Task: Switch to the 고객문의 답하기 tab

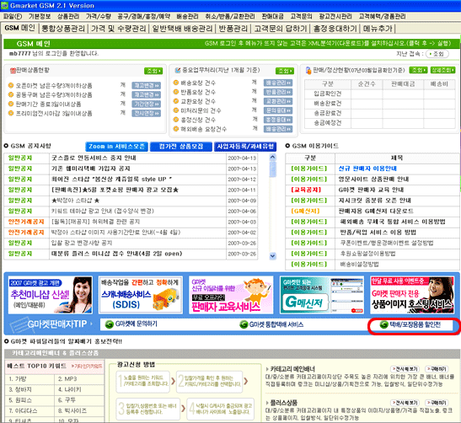Action: [280, 29]
